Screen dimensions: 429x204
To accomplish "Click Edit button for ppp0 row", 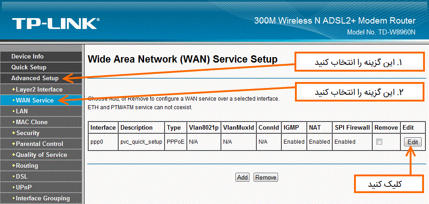I will [x=413, y=142].
